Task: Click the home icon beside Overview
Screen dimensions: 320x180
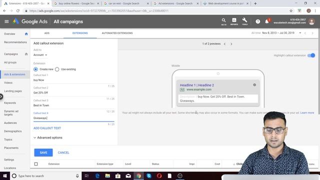Action: pos(26,34)
